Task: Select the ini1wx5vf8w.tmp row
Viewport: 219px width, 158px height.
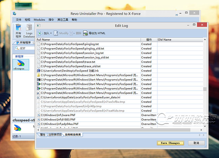Action: pos(120,102)
